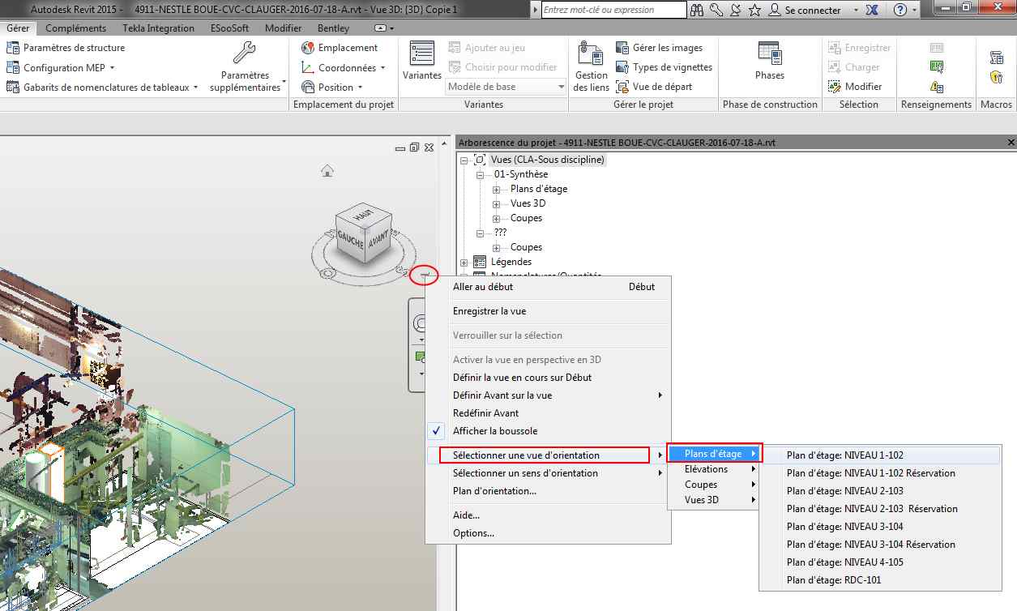Open the Vues 3D submenu entry
Viewport: 1017px width, 611px height.
point(716,500)
